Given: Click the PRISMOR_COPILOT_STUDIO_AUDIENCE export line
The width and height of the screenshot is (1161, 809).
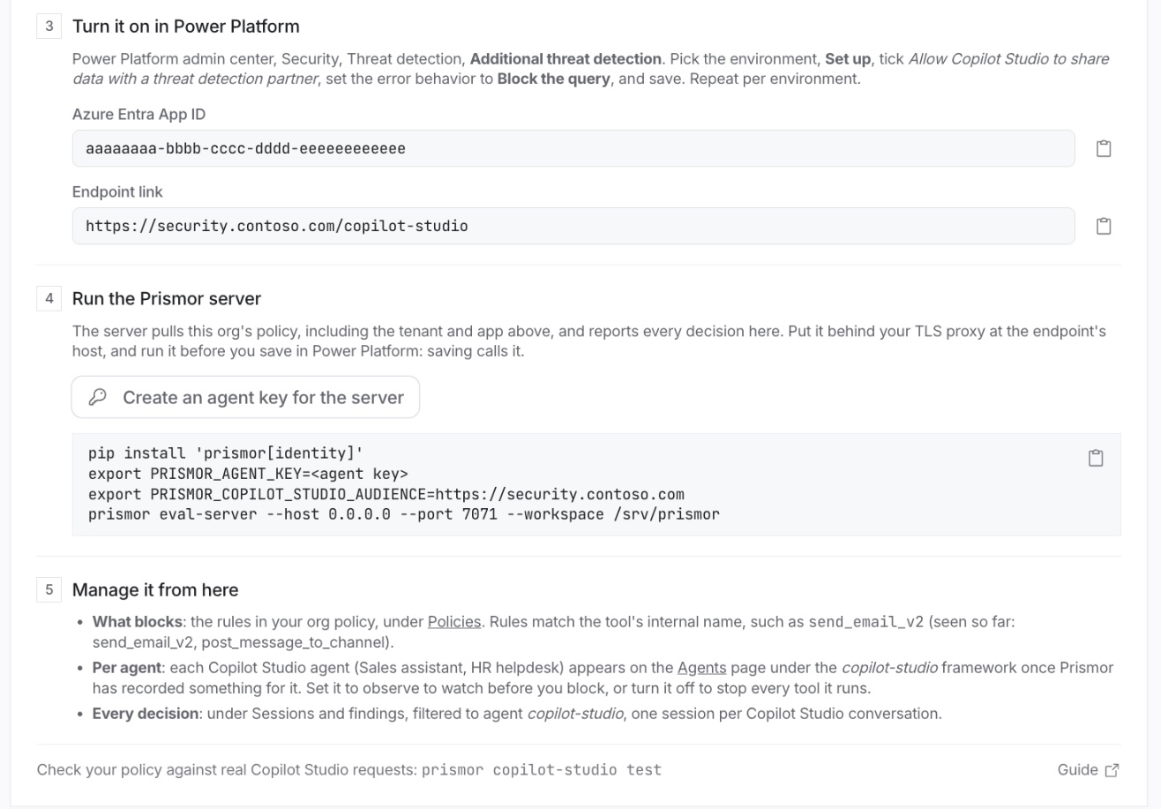Looking at the screenshot, I should coord(386,494).
